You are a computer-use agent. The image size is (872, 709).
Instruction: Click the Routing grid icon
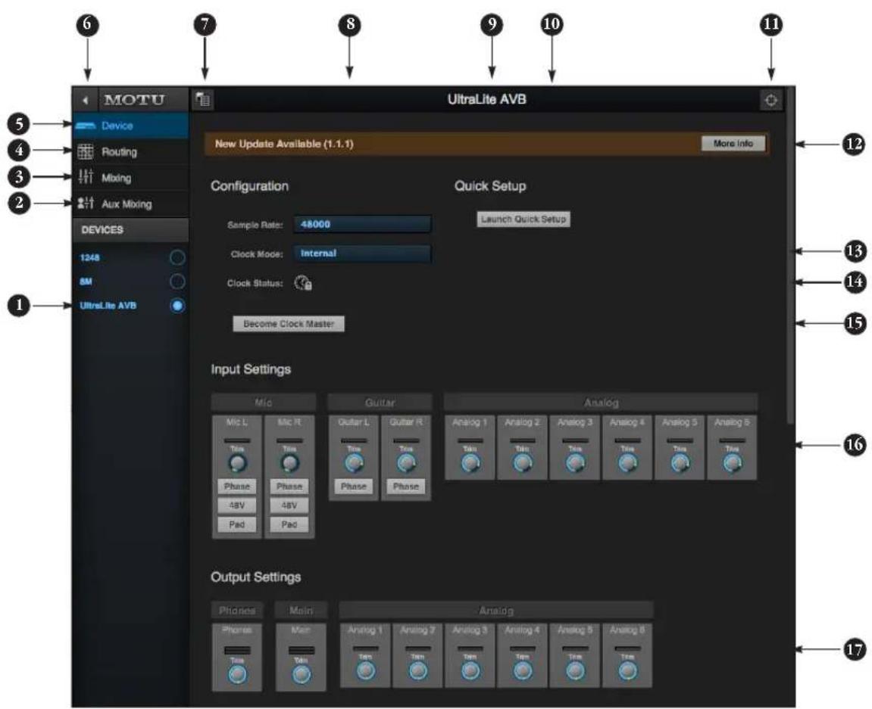pyautogui.click(x=86, y=151)
